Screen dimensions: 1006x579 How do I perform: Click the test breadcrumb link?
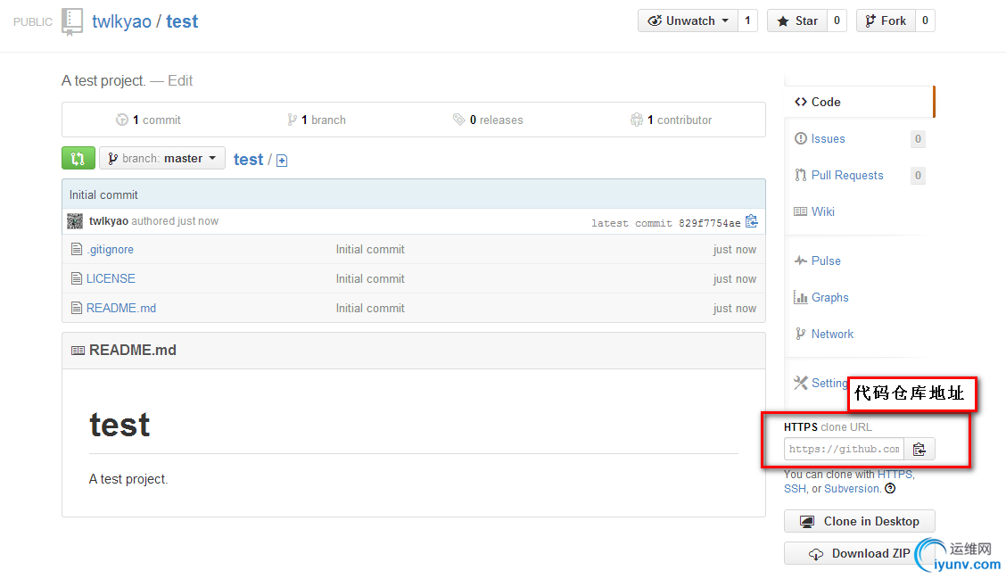click(x=248, y=159)
